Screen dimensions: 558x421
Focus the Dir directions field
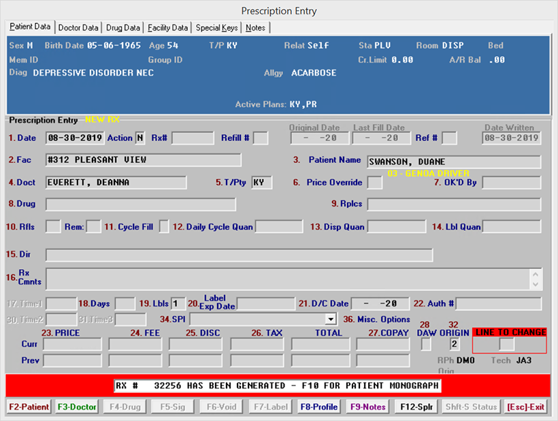239,255
